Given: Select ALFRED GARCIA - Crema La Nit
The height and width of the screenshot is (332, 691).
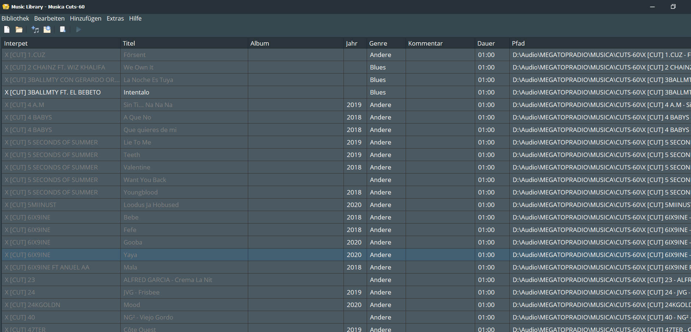Looking at the screenshot, I should 168,280.
